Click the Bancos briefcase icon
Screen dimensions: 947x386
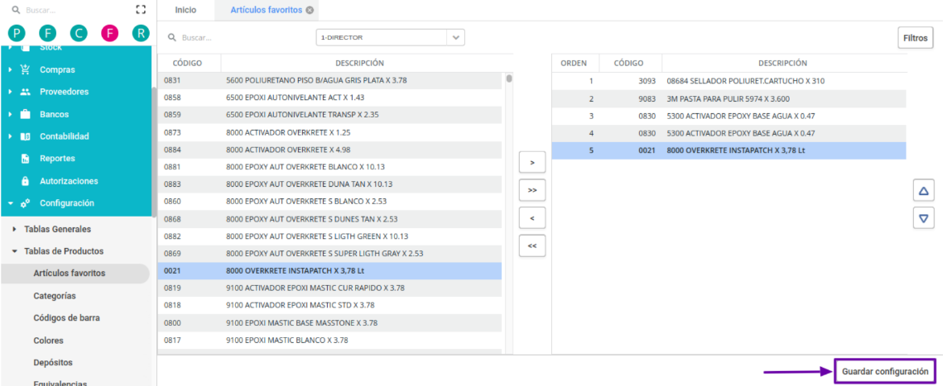25,114
